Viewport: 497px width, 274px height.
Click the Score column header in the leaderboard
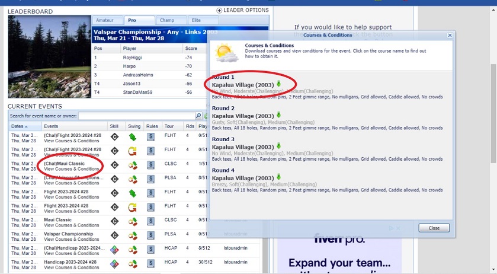pyautogui.click(x=195, y=48)
